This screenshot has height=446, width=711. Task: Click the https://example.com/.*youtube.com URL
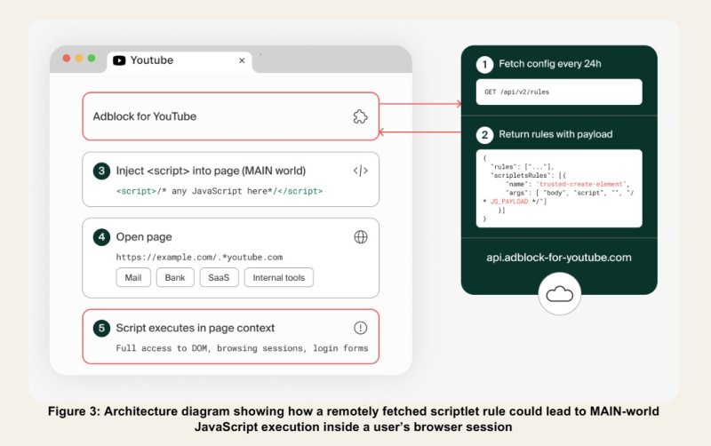[199, 257]
